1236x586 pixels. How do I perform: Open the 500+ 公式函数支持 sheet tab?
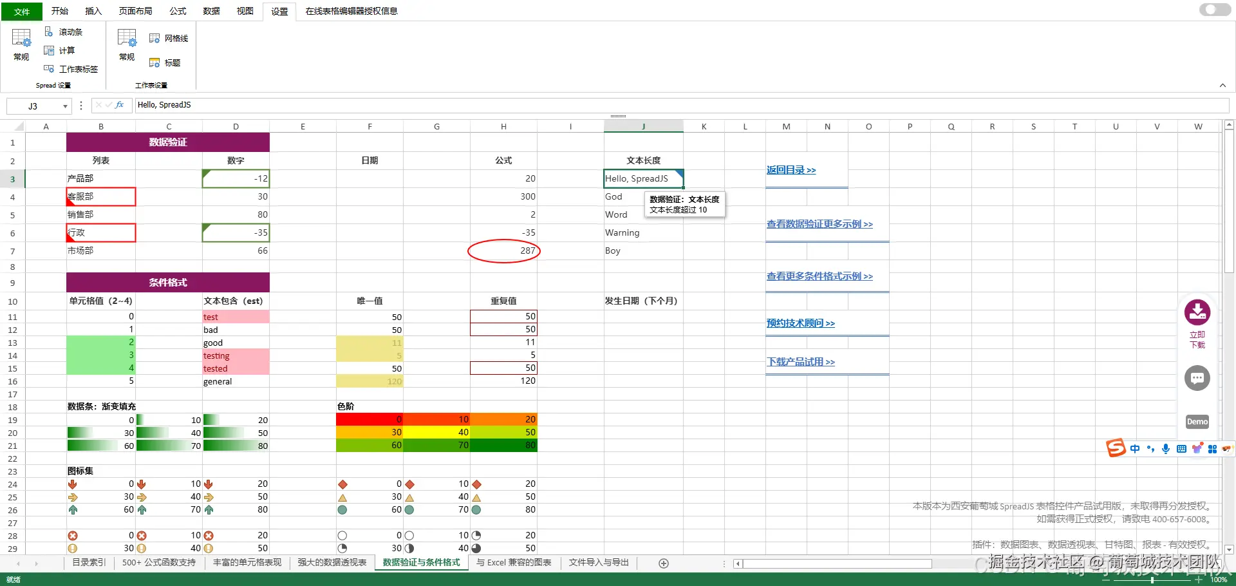pos(159,563)
